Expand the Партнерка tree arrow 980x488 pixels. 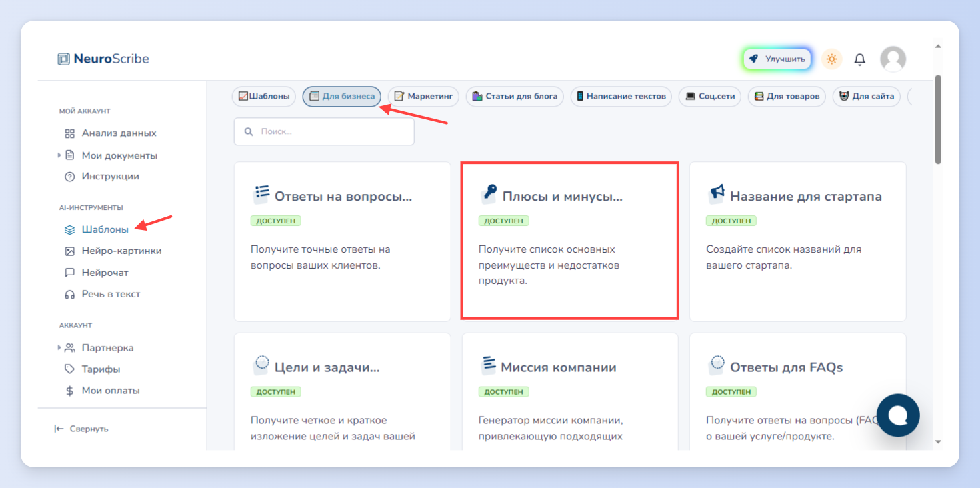(x=59, y=348)
